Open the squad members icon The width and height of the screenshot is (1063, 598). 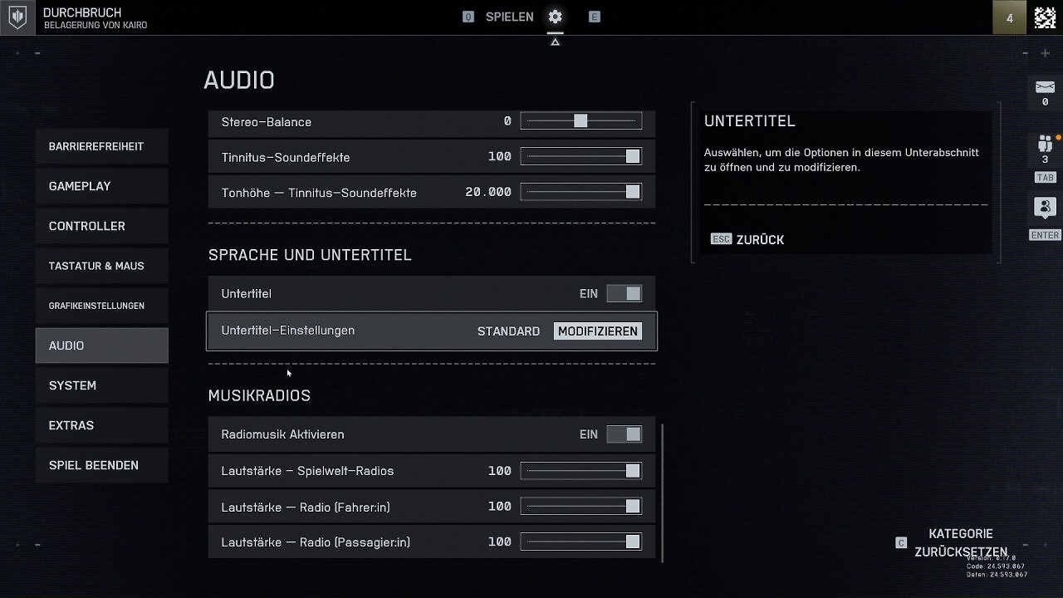pyautogui.click(x=1045, y=144)
